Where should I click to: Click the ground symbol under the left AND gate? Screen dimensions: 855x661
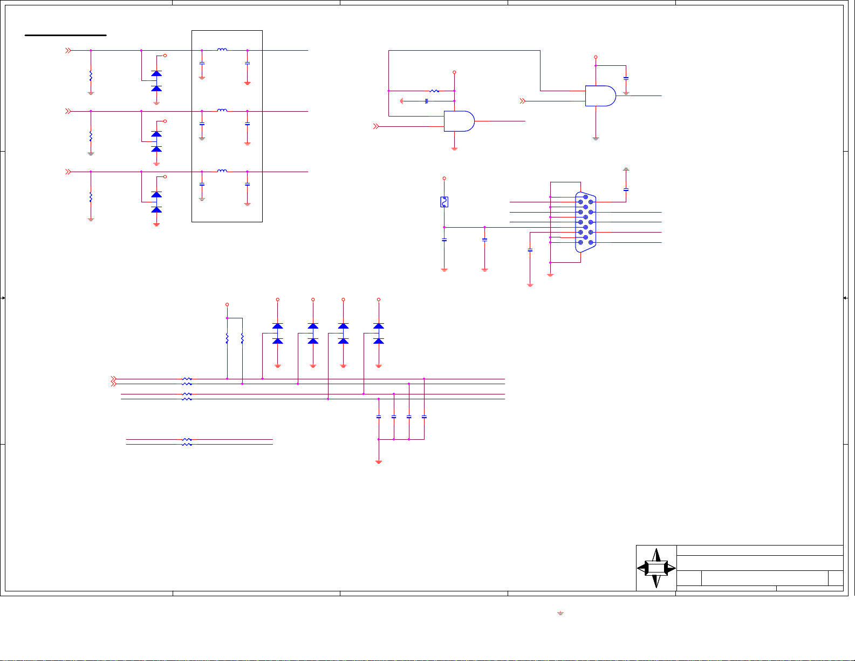pos(454,148)
